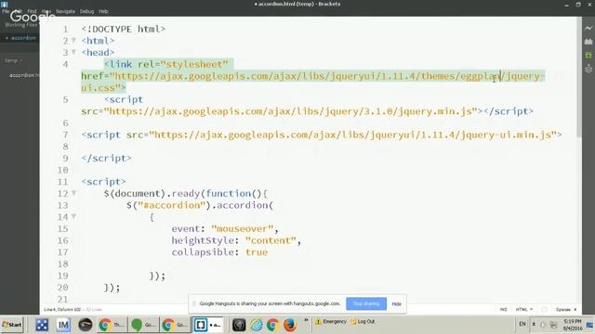Open Extension Manager brick icon
This screenshot has height=334, width=595.
tap(588, 42)
